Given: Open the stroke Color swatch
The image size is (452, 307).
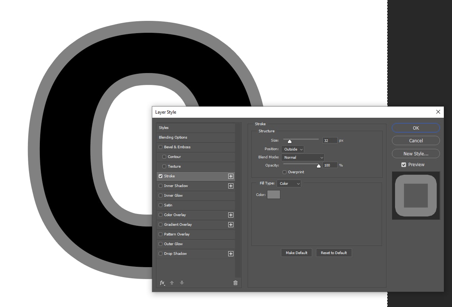Looking at the screenshot, I should coord(274,194).
